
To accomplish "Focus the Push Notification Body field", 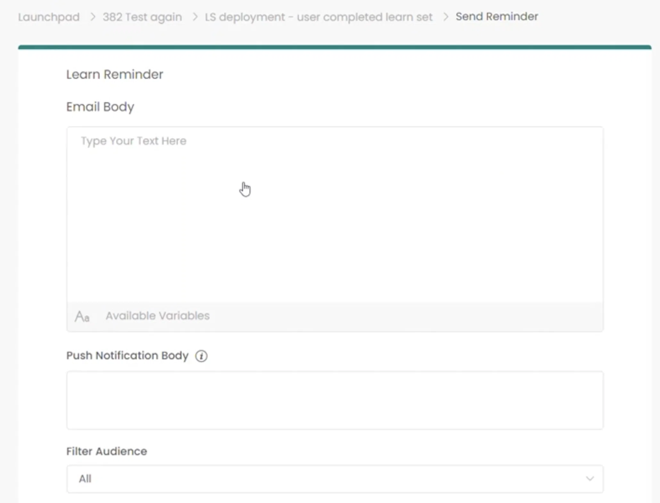I will click(x=335, y=400).
